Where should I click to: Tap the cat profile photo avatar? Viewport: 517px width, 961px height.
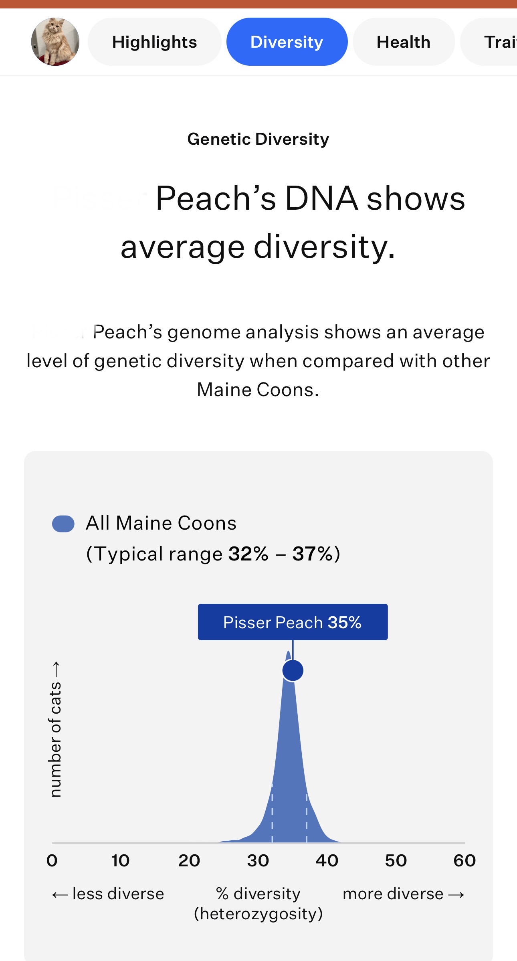point(55,42)
